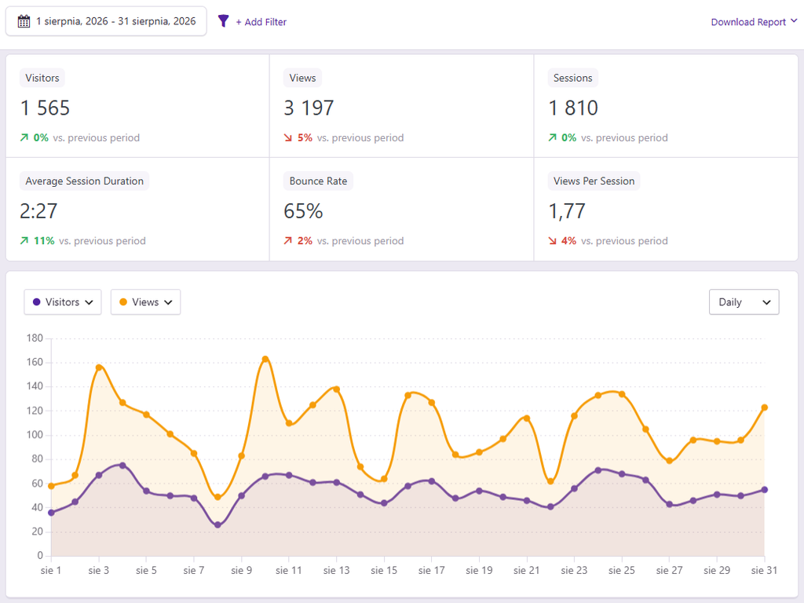Click the sessions count 1 810
The height and width of the screenshot is (603, 804).
point(573,108)
